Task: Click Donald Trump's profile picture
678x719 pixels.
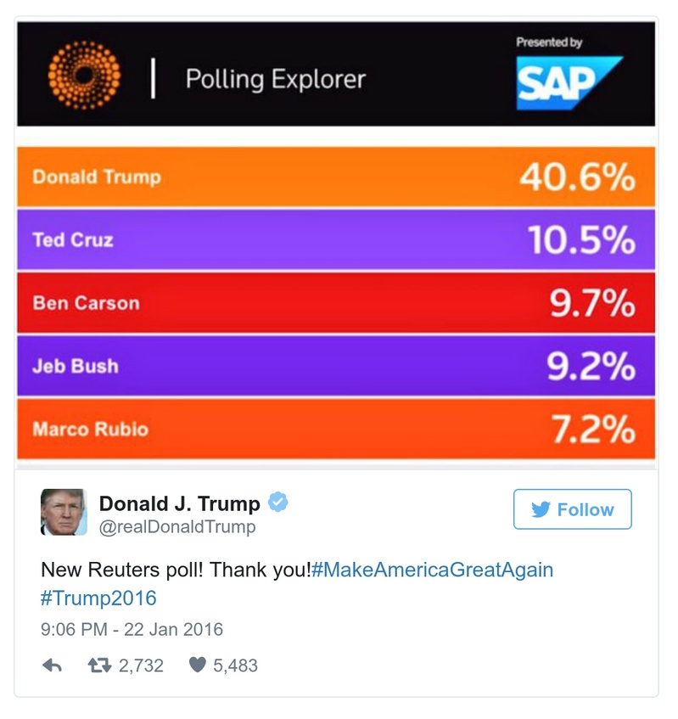Action: click(62, 510)
